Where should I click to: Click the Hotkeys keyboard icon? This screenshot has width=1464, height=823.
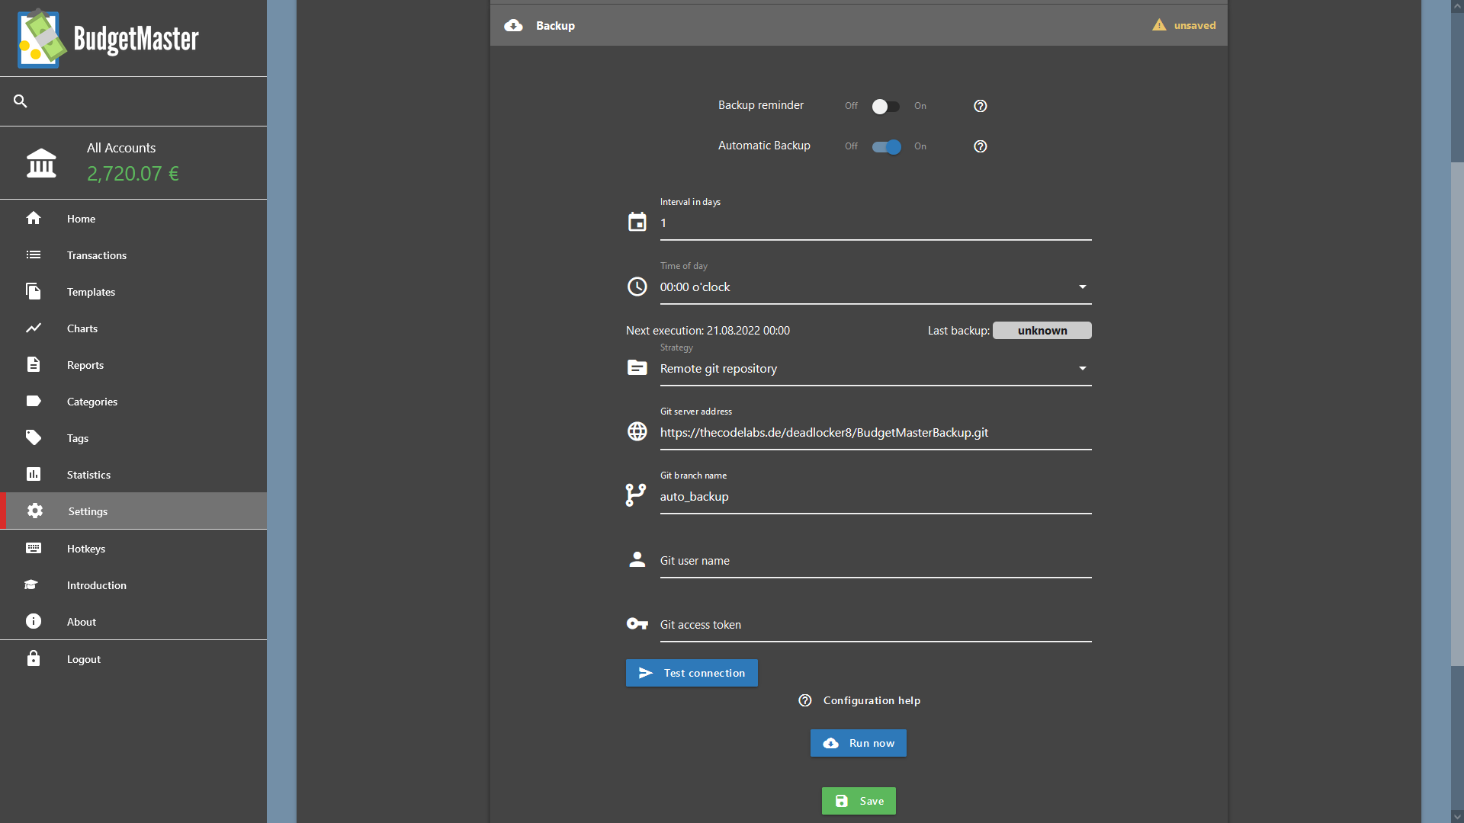pos(34,548)
